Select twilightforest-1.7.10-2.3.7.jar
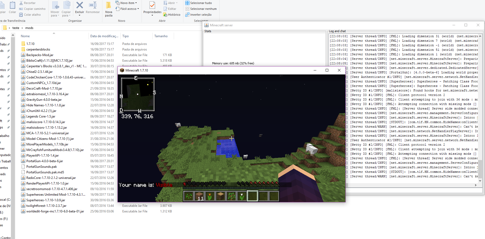 (46, 206)
